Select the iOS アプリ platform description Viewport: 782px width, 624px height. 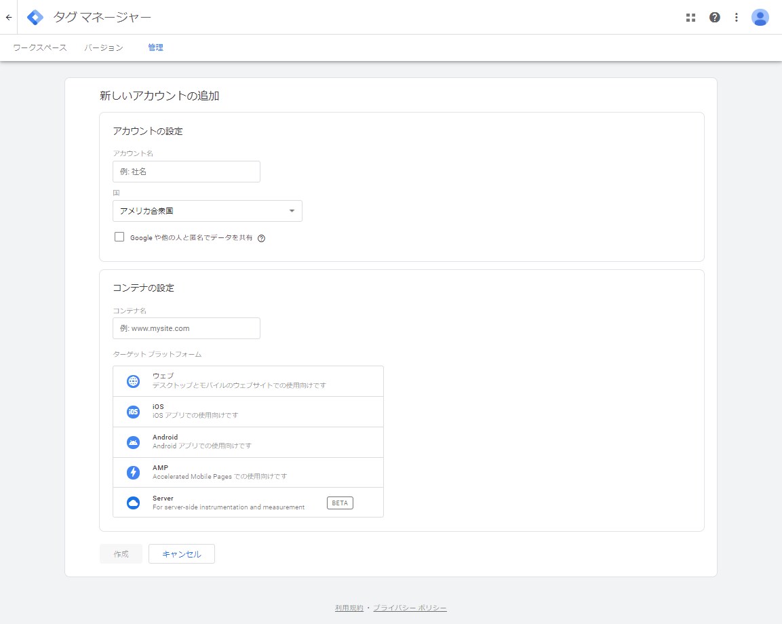[x=195, y=416]
